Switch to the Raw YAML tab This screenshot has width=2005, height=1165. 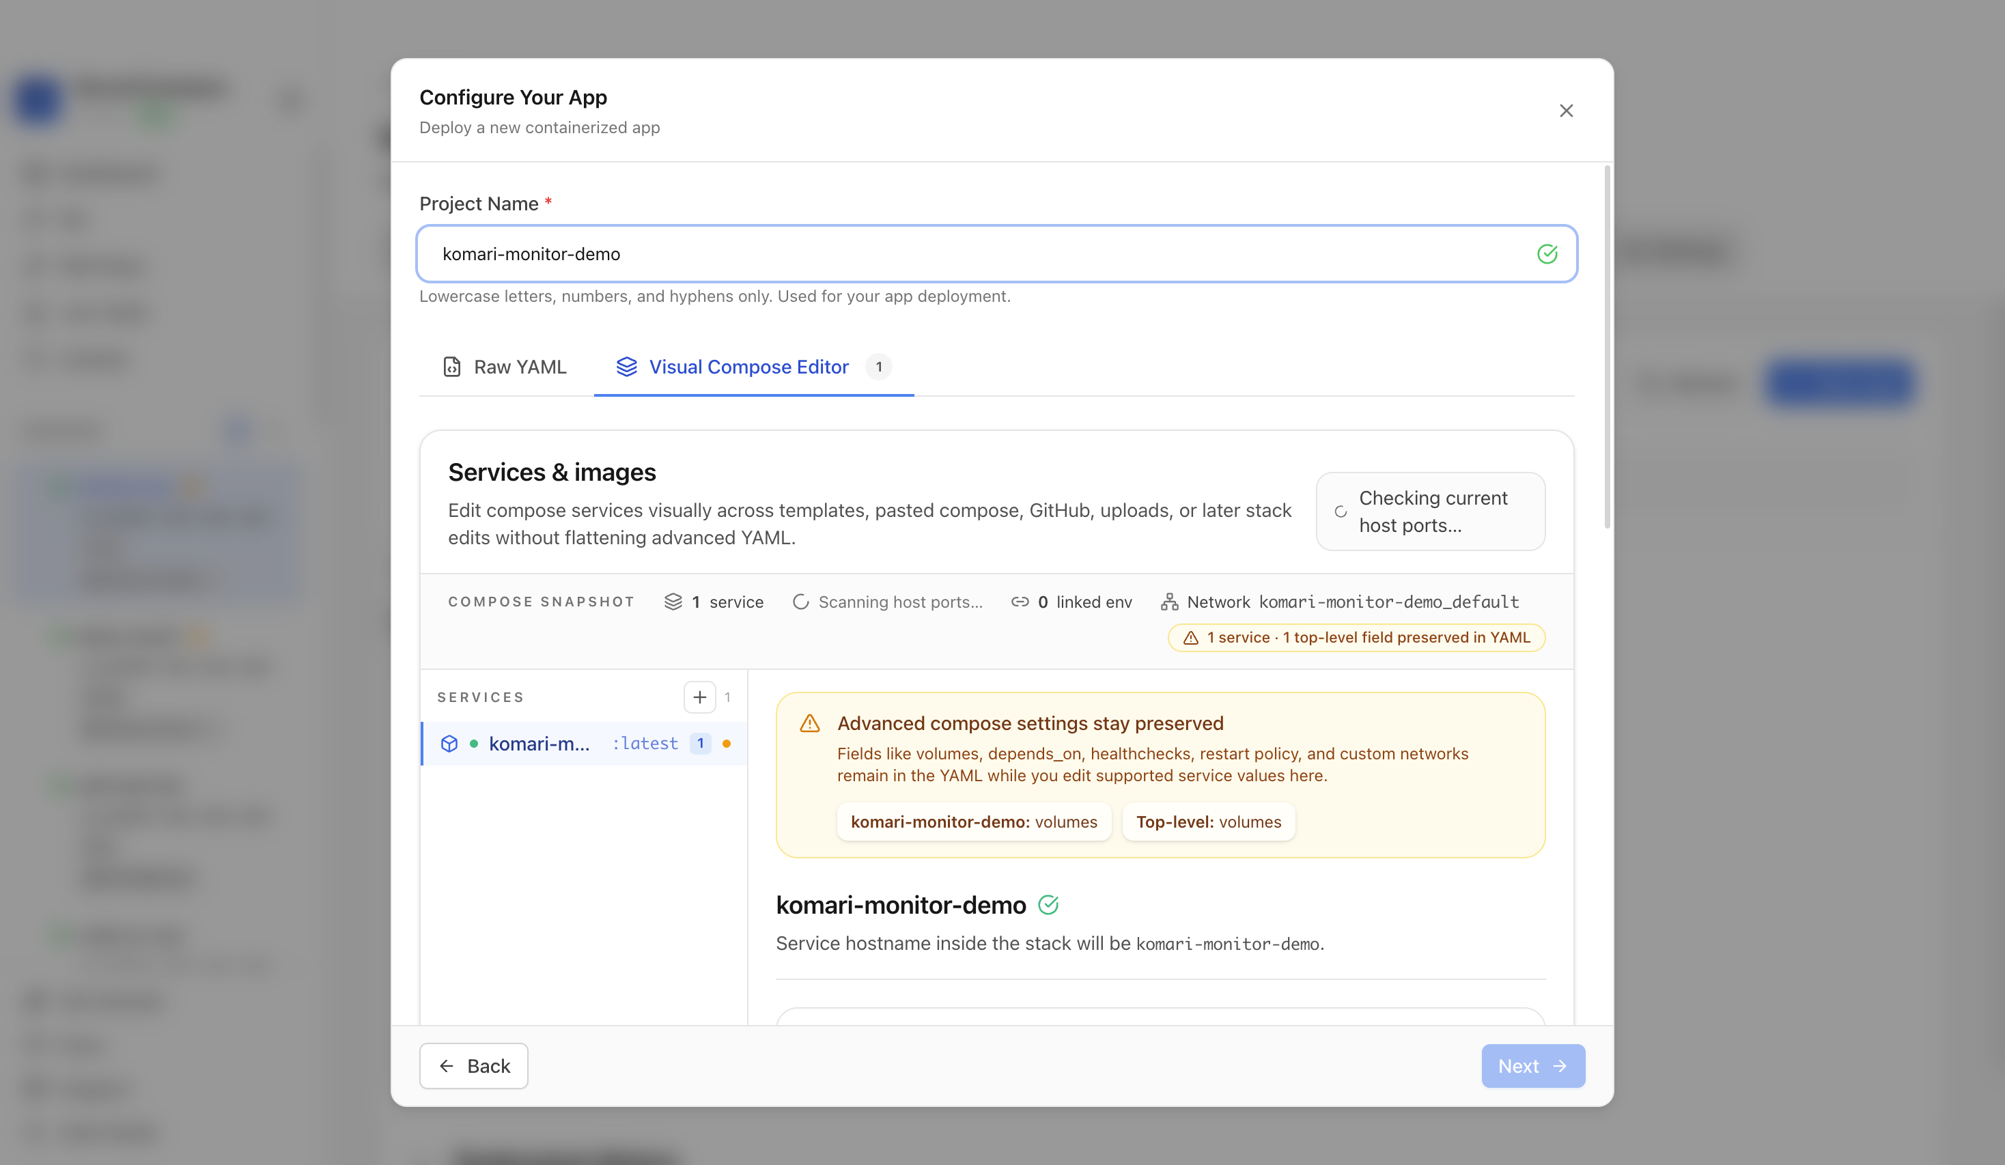click(x=505, y=367)
